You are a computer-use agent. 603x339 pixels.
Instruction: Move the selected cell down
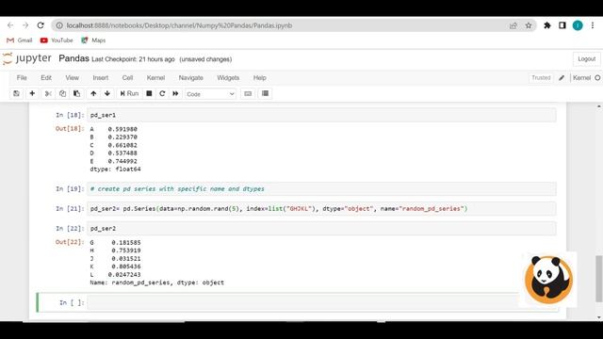(x=107, y=93)
